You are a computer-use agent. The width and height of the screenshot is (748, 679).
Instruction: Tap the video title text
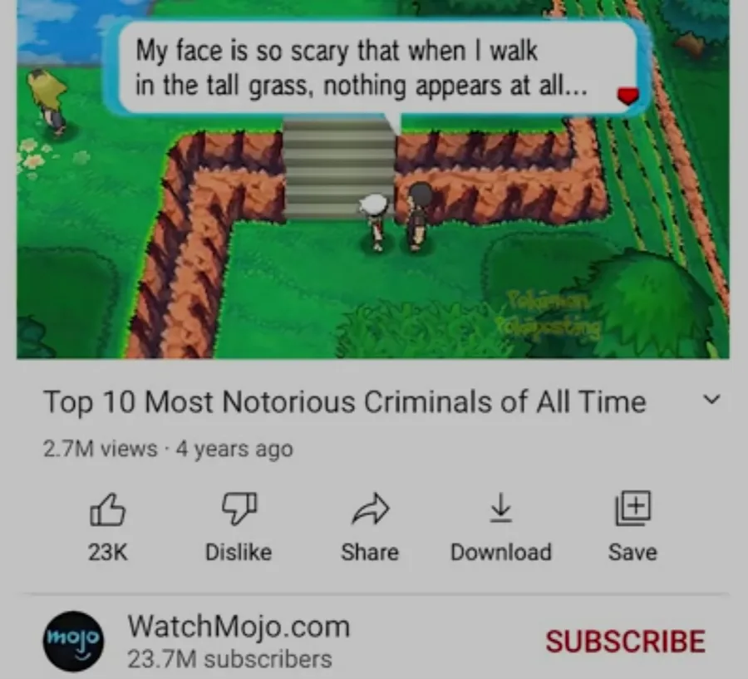(344, 401)
